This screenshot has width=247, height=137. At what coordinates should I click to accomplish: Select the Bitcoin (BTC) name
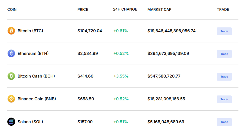click(x=30, y=31)
